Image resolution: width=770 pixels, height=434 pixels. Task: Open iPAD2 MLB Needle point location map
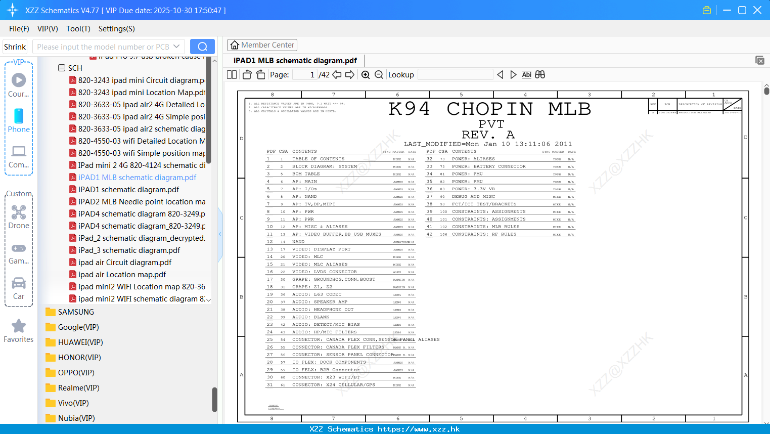(138, 201)
